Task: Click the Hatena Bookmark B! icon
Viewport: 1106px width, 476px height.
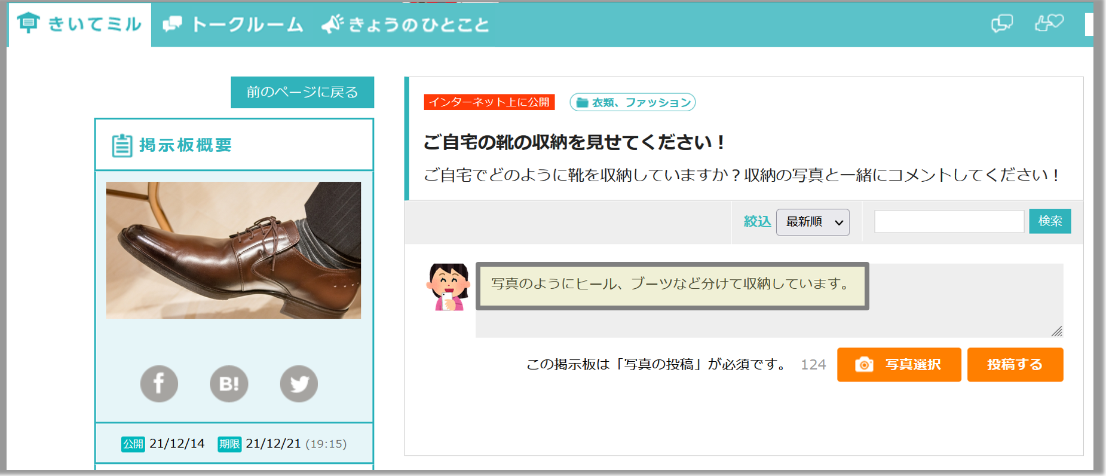Action: click(229, 383)
